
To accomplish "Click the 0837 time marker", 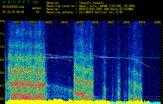I will (111, 23).
